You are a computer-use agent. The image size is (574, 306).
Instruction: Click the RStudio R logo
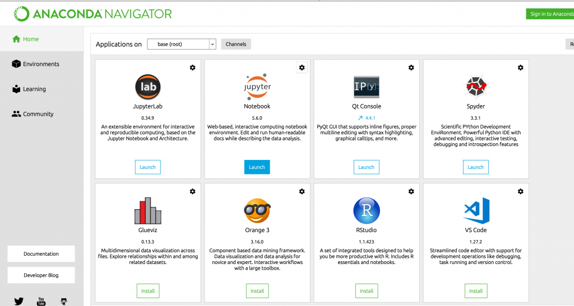pos(367,211)
